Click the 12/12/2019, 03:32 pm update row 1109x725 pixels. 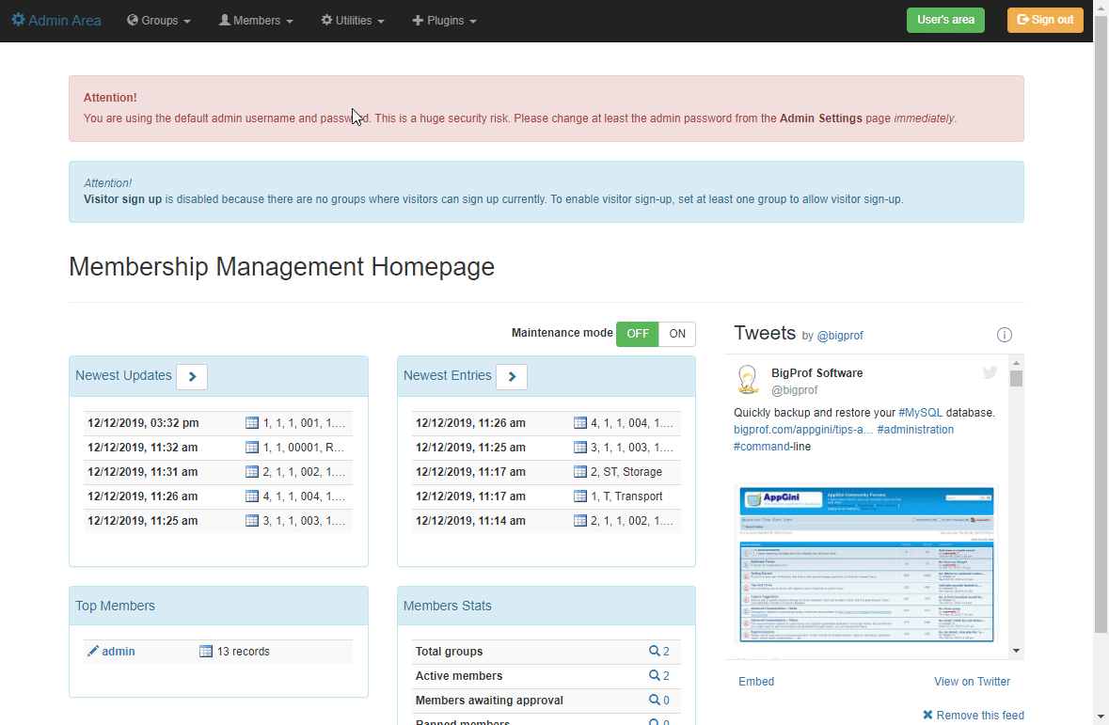(x=218, y=423)
